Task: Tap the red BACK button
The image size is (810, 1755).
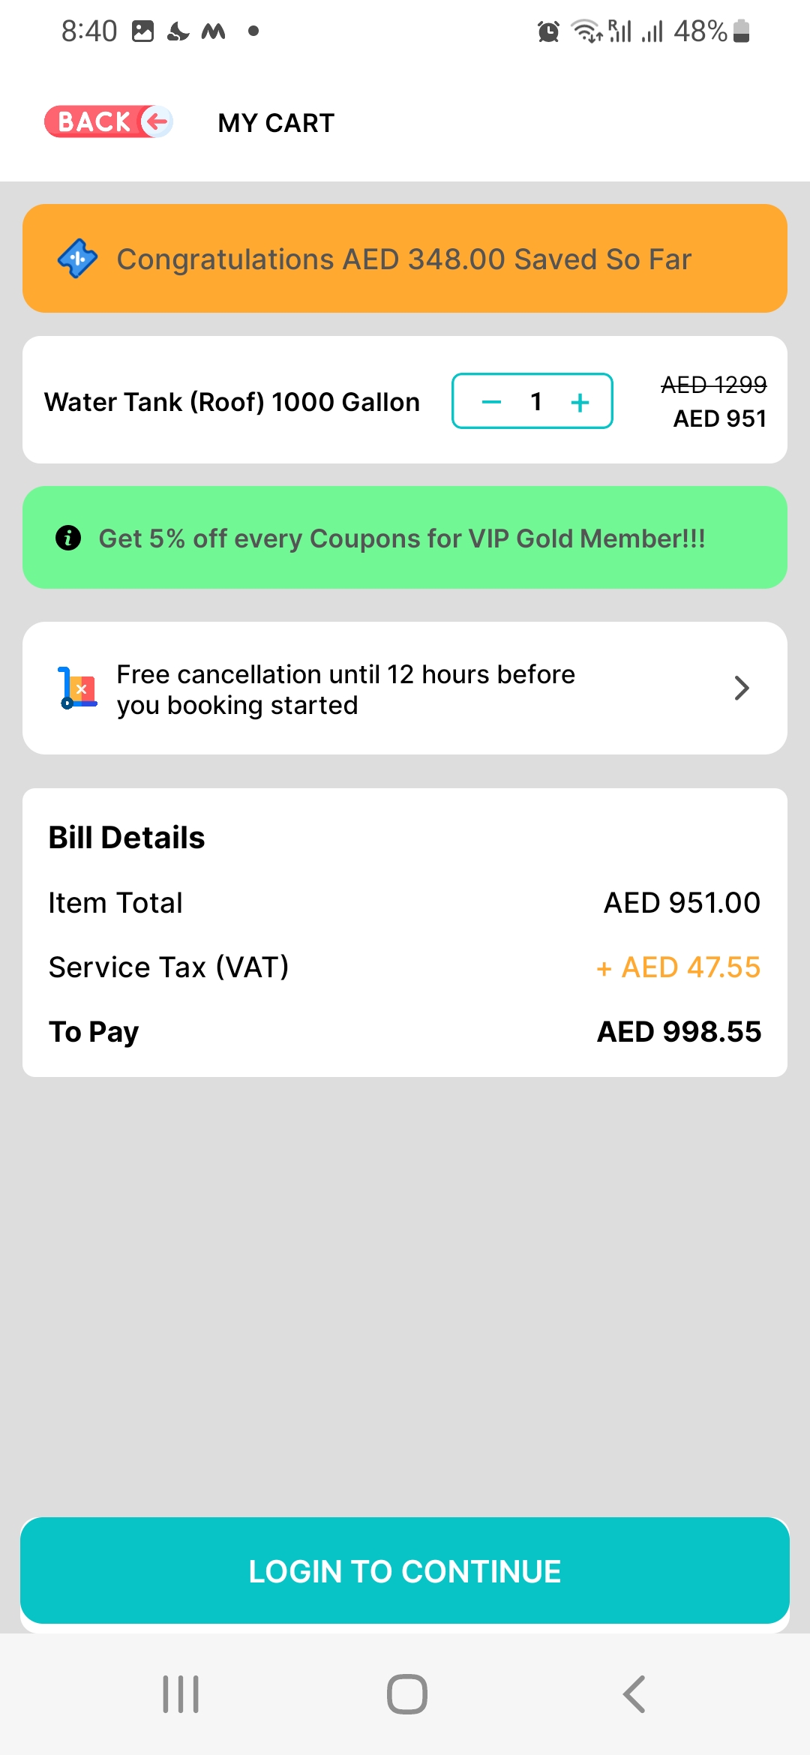Action: click(109, 121)
